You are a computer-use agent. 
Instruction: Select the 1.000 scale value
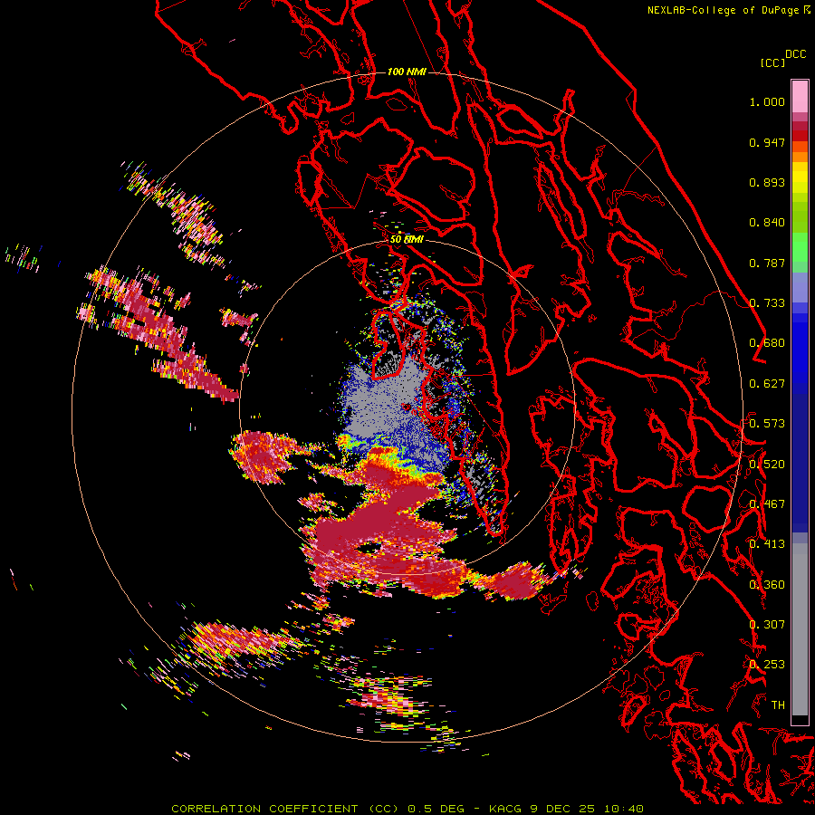767,102
